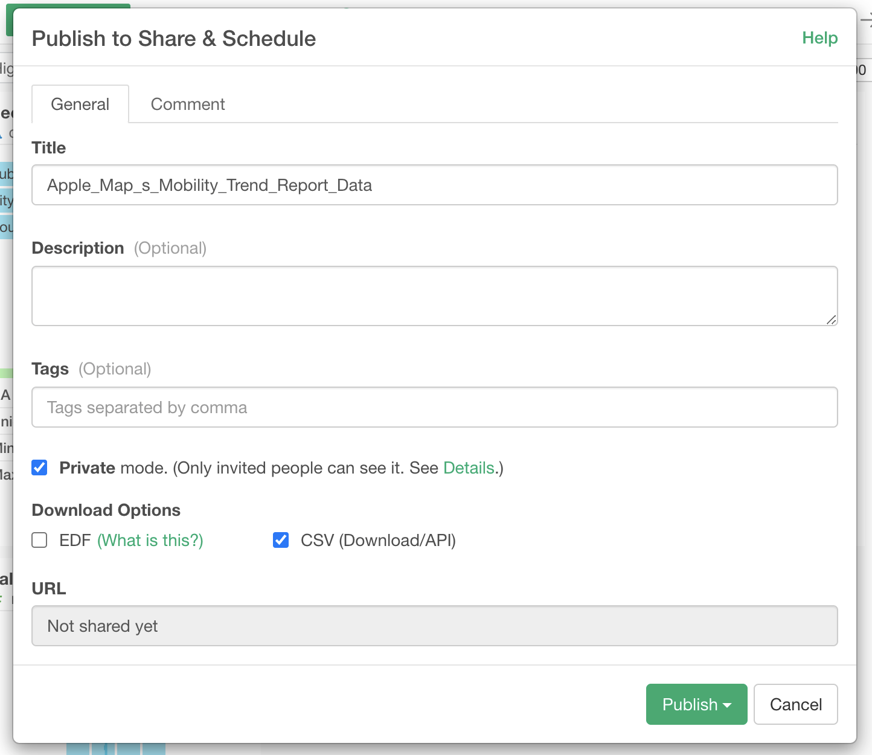This screenshot has width=872, height=755.
Task: Click the Title input field
Action: tap(434, 185)
